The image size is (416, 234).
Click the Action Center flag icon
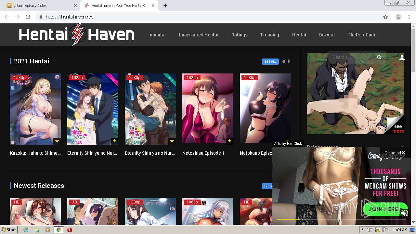[x=385, y=230]
